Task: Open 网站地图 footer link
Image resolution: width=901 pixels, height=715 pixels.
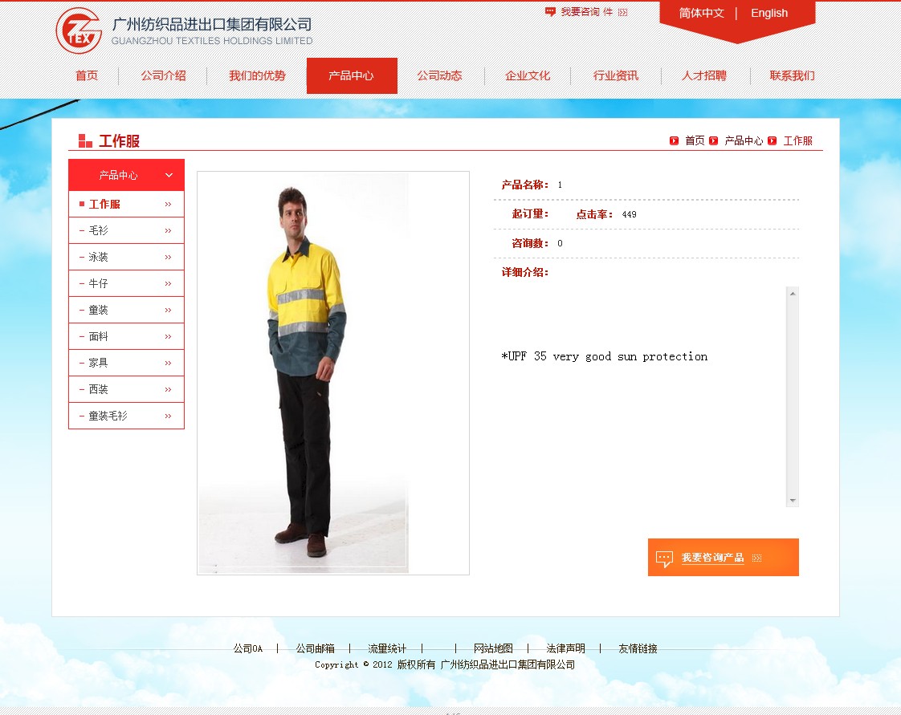Action: pyautogui.click(x=493, y=648)
